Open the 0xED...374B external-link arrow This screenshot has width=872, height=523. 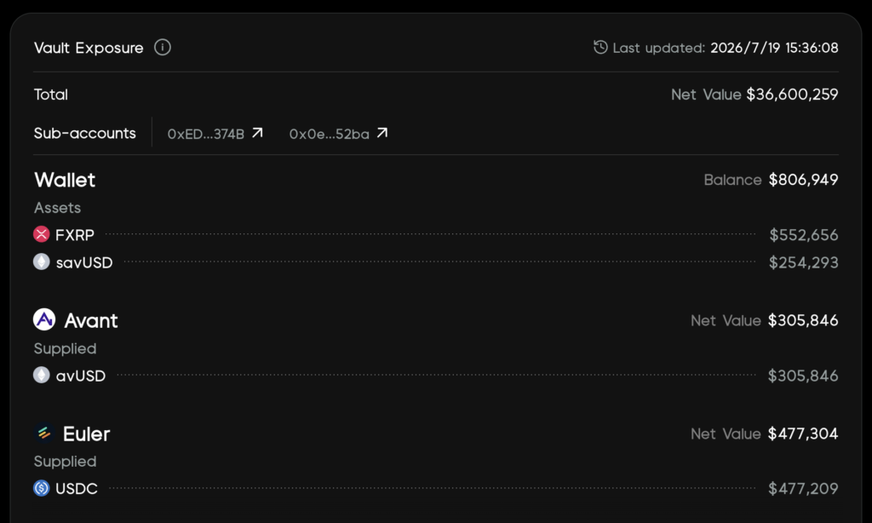coord(257,133)
